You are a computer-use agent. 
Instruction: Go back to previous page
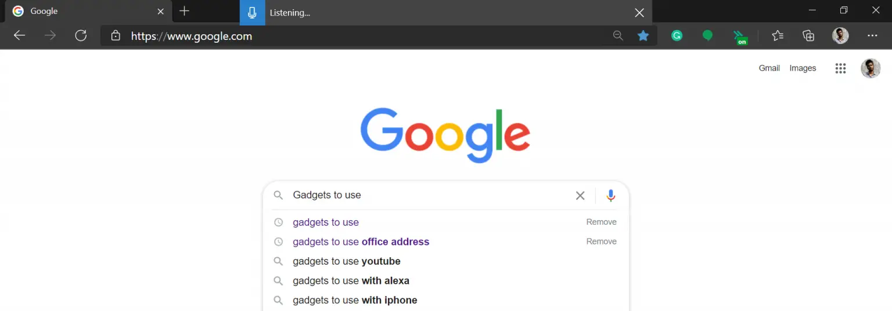point(20,36)
